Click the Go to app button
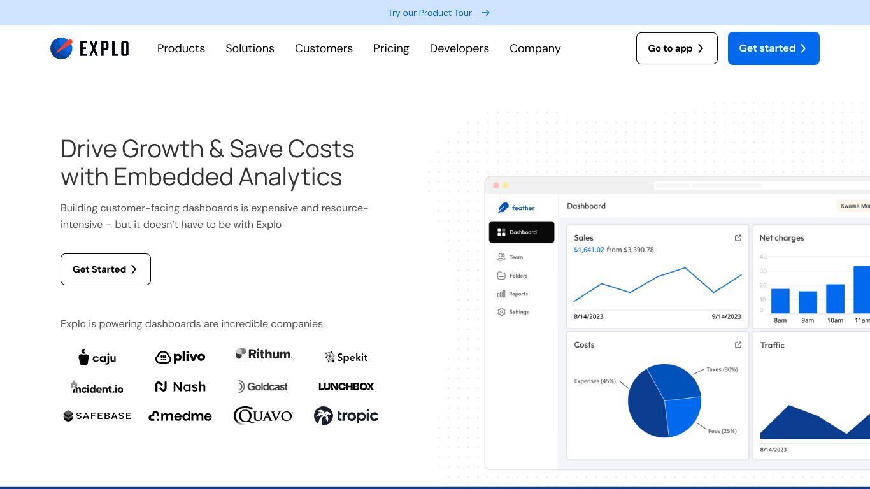The width and height of the screenshot is (870, 489). click(677, 48)
